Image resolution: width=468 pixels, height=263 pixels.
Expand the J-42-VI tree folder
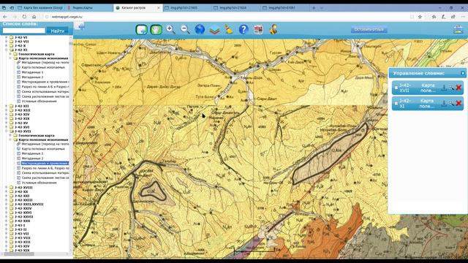click(x=7, y=37)
